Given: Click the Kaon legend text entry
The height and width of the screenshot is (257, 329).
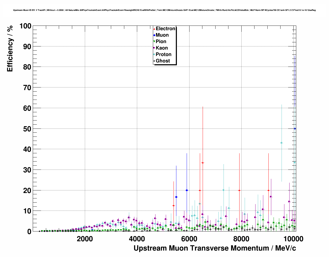Looking at the screenshot, I should tap(162, 48).
